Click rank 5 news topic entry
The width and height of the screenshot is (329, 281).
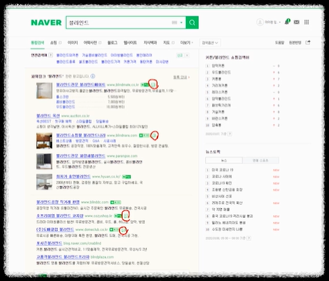[x=222, y=197]
